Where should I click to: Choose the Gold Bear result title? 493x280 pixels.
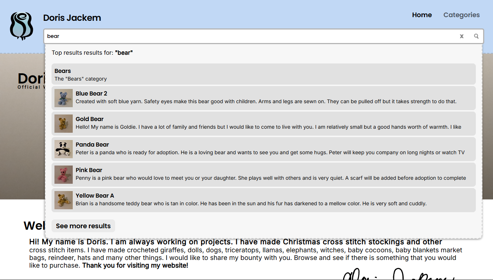[90, 119]
